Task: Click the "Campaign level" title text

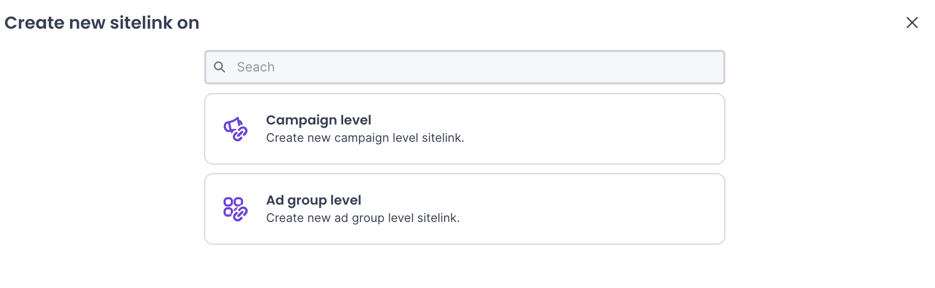Action: [x=319, y=120]
